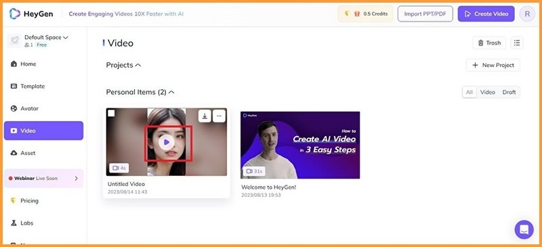The width and height of the screenshot is (542, 247).
Task: Click the Create Video button
Action: pos(486,14)
